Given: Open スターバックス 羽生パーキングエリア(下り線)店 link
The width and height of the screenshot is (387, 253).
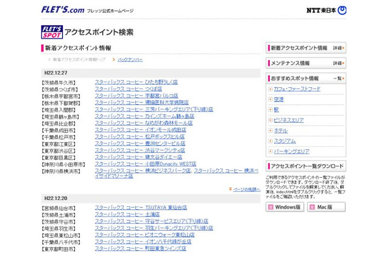Looking at the screenshot, I should (154, 228).
